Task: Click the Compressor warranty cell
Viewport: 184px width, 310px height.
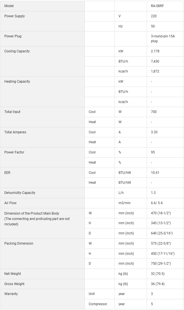Action: click(98, 304)
